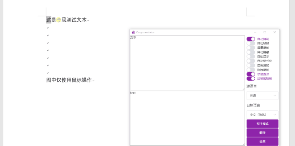Screen dimensions: 295x146
Task: Enable 增量复制 (incremental copy) switch
Action: [251, 48]
